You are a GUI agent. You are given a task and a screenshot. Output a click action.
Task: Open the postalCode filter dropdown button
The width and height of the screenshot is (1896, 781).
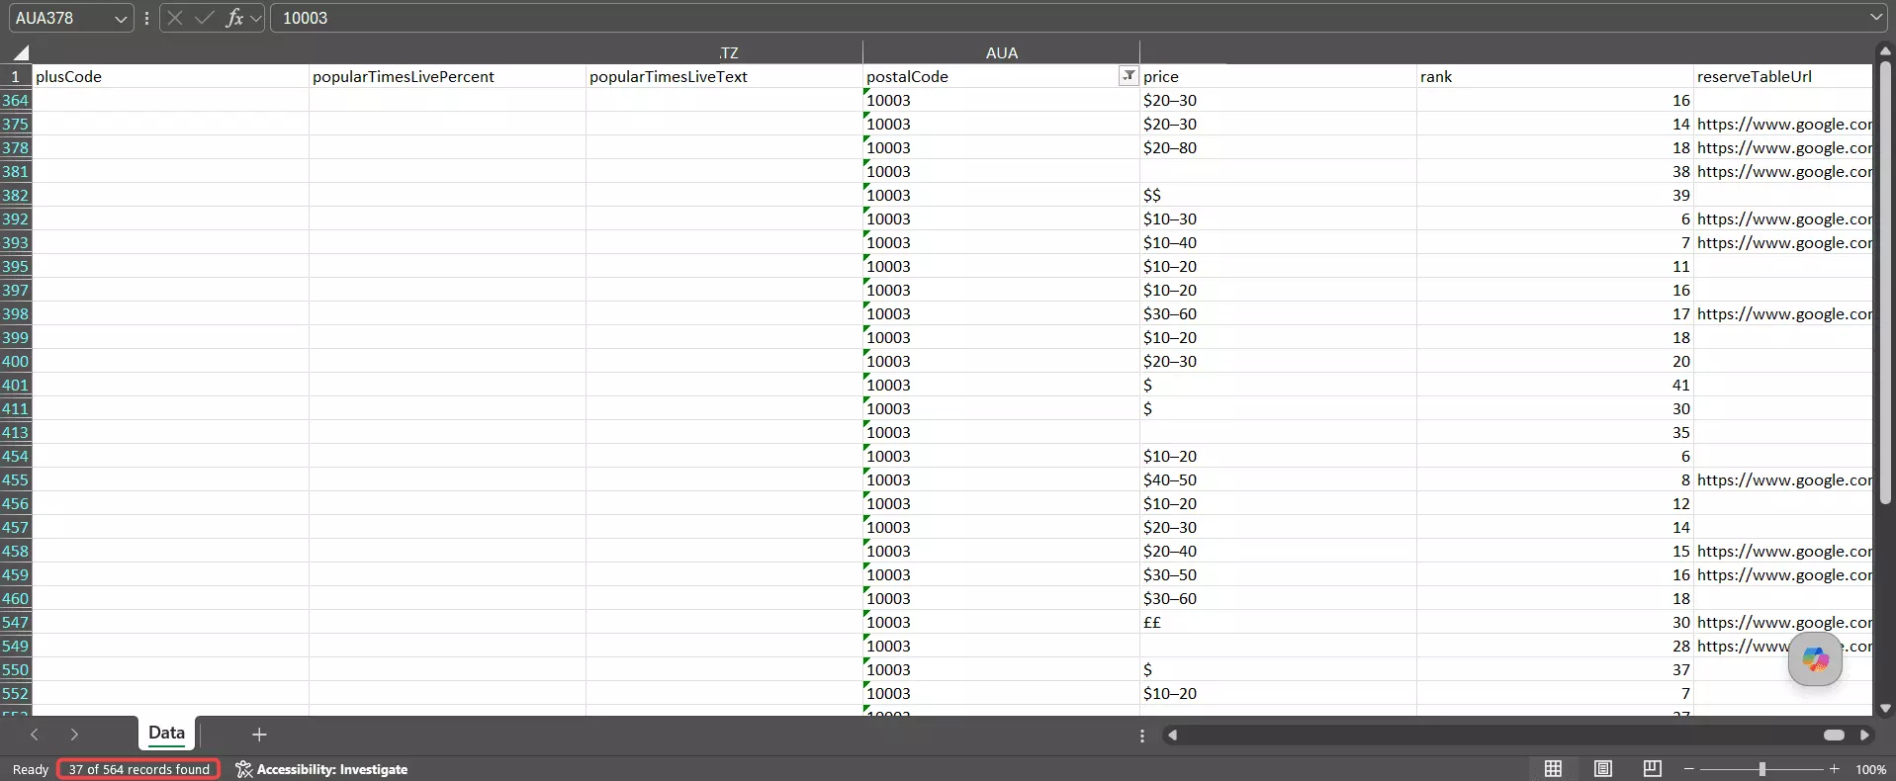[x=1128, y=76]
